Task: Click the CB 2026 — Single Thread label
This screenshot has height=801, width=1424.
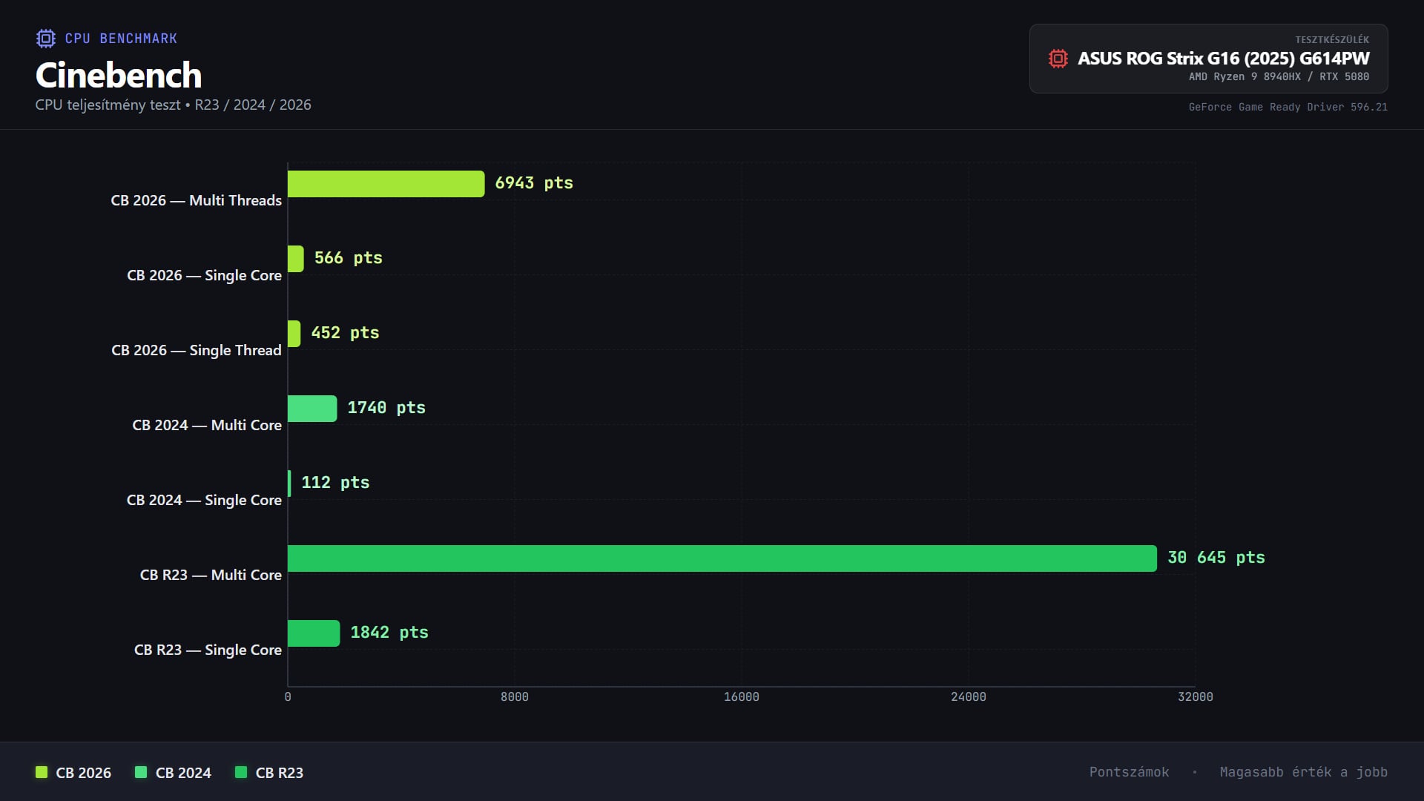Action: click(x=197, y=350)
